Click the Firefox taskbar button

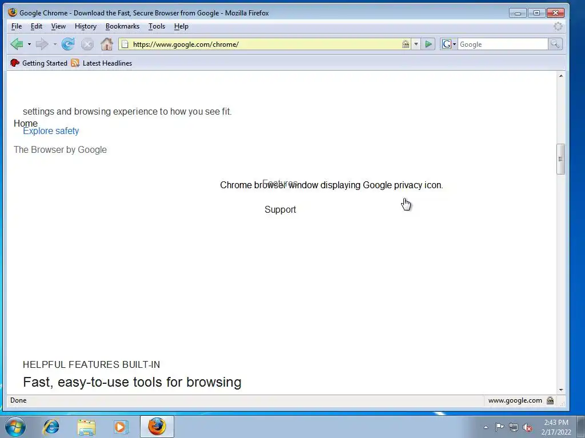tap(157, 427)
